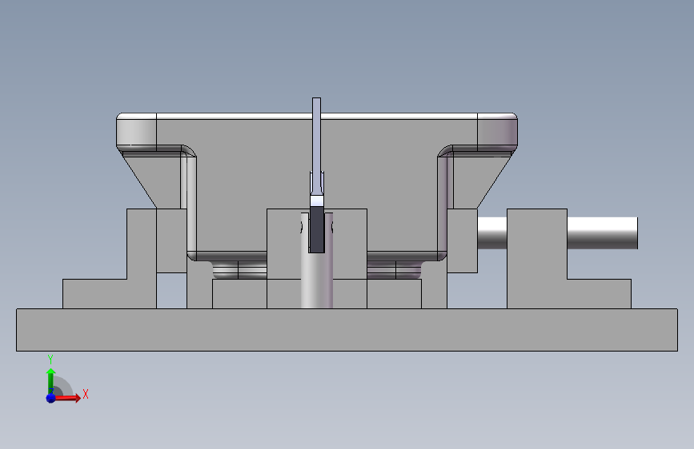Image resolution: width=694 pixels, height=449 pixels.
Task: Click the red X axis arrow of triad
Action: (x=66, y=398)
